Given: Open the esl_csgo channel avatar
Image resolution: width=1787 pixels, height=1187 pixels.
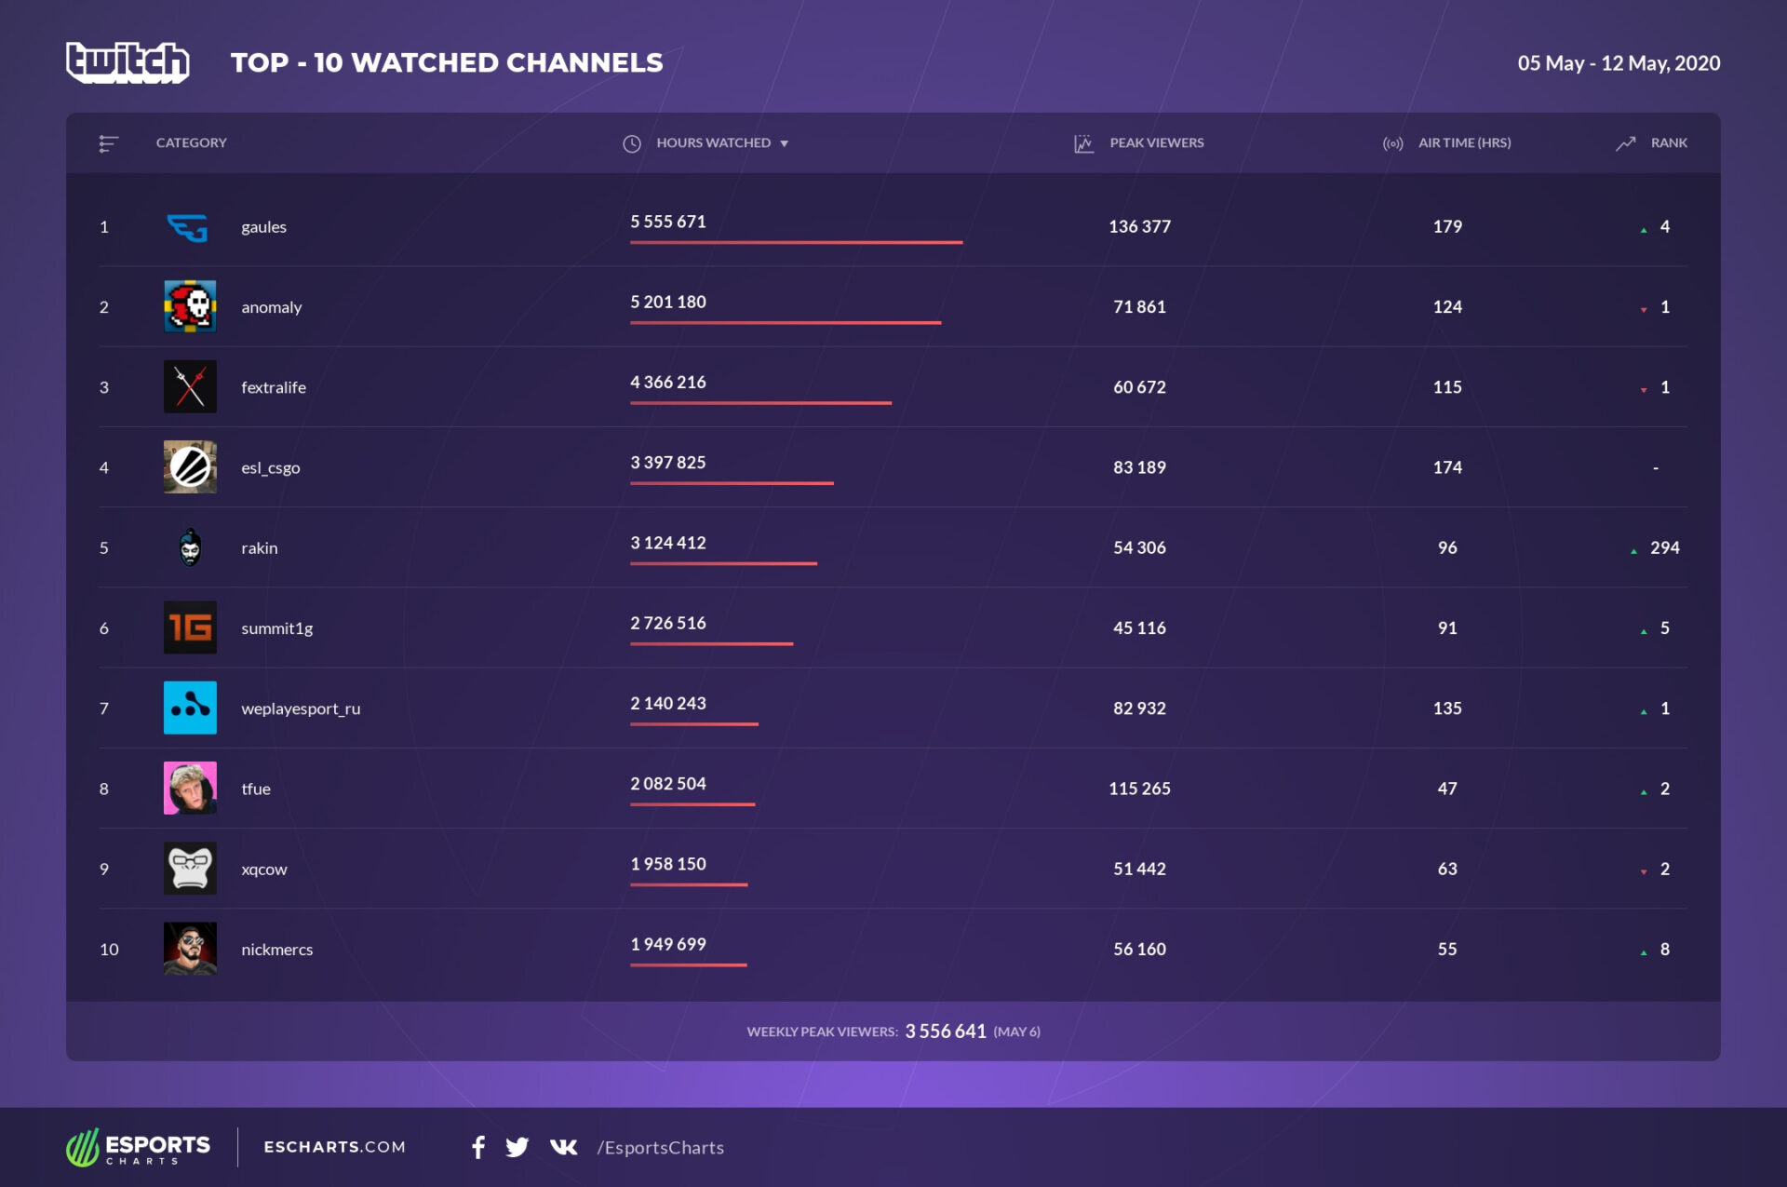Looking at the screenshot, I should (x=190, y=466).
